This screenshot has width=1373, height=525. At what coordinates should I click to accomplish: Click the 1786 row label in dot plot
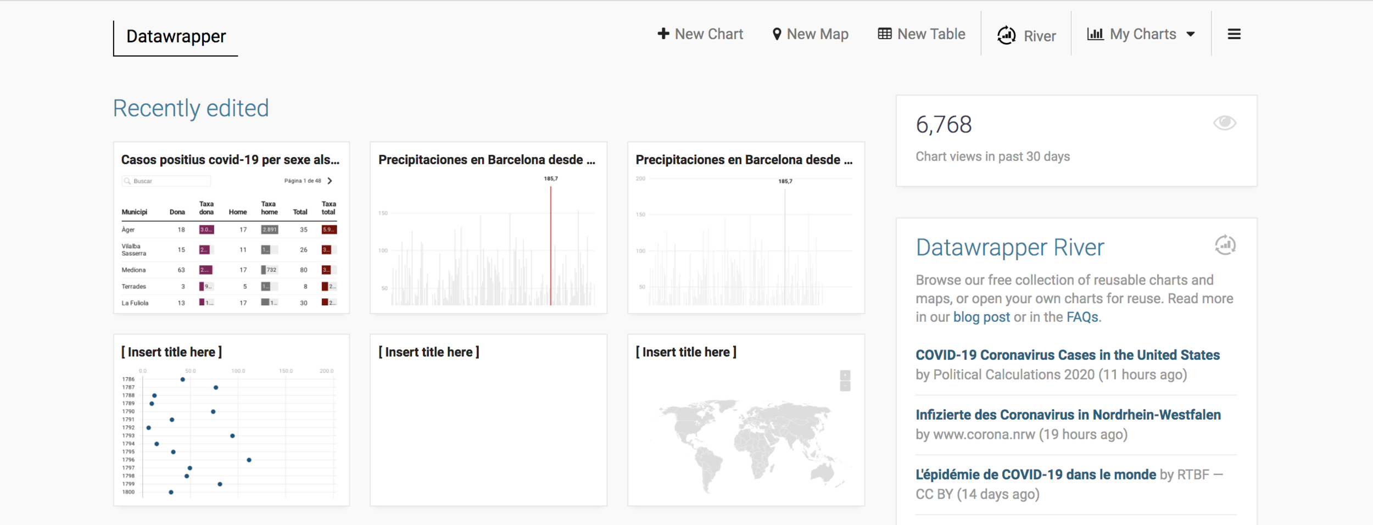128,379
